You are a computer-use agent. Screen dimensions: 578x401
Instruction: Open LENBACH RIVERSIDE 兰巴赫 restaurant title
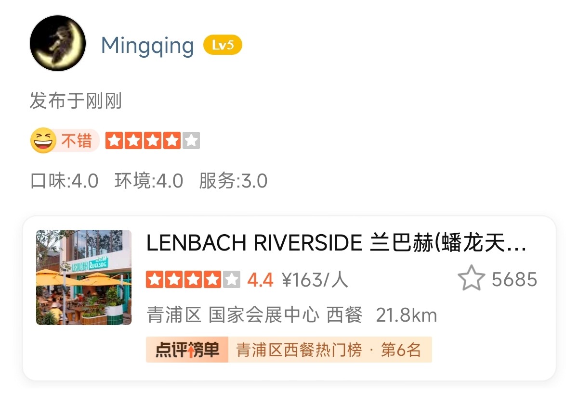point(336,244)
